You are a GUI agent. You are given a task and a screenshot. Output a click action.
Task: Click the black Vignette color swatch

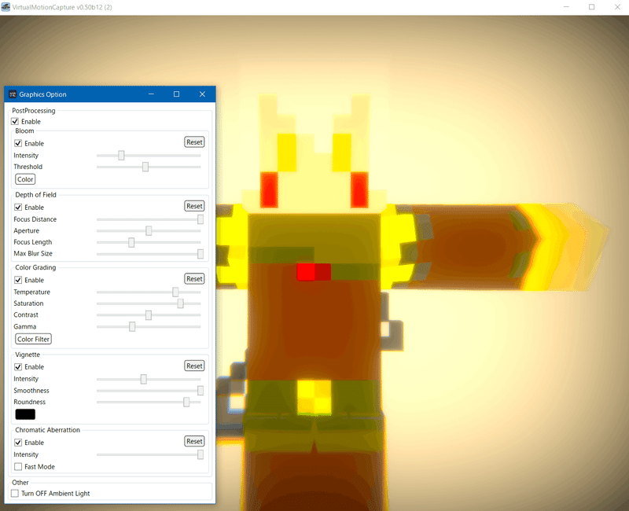pyautogui.click(x=25, y=414)
